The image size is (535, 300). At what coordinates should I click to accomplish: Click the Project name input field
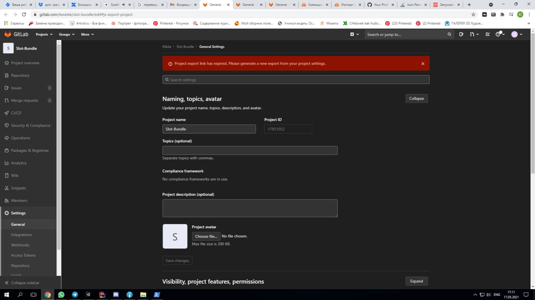(x=209, y=129)
